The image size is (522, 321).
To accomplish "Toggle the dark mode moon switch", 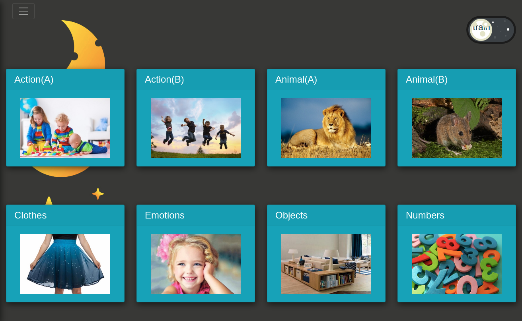I will (x=491, y=30).
